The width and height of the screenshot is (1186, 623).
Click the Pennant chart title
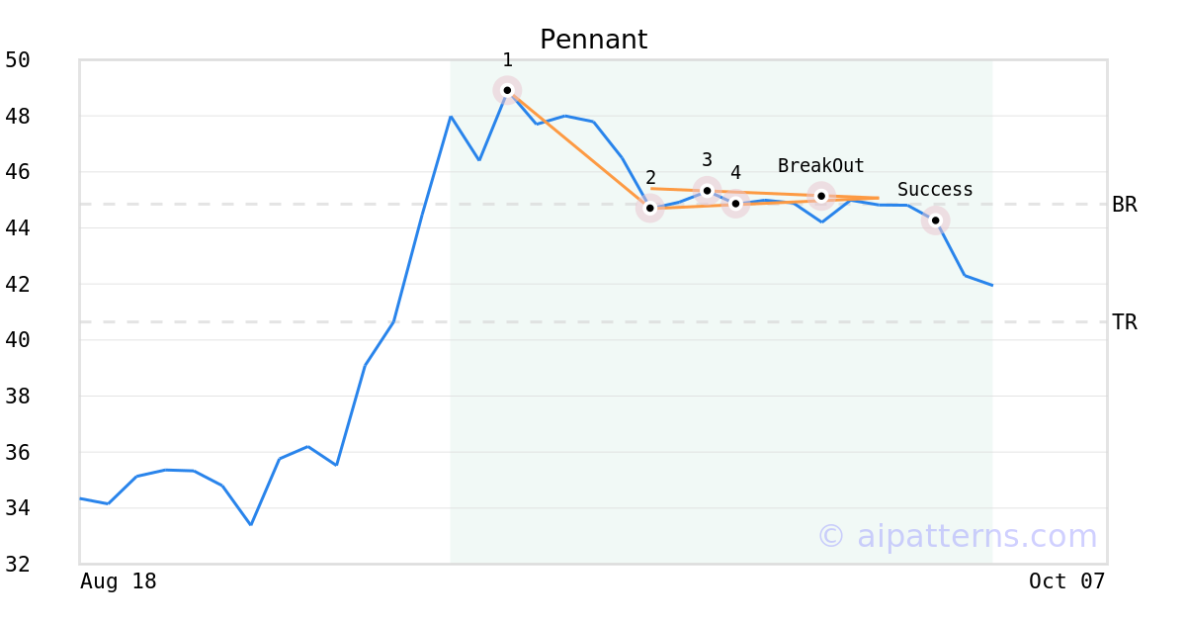click(593, 40)
